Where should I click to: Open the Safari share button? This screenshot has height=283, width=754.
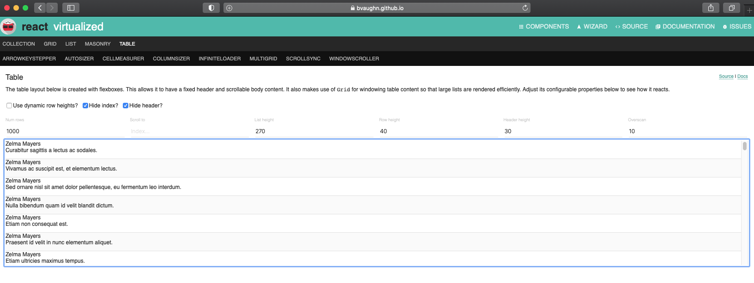(x=711, y=8)
